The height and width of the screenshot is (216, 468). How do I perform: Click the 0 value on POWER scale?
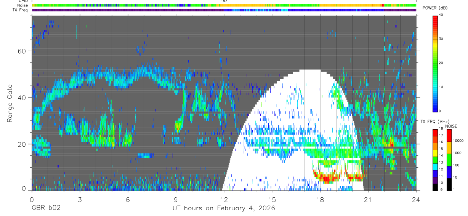pos(441,111)
